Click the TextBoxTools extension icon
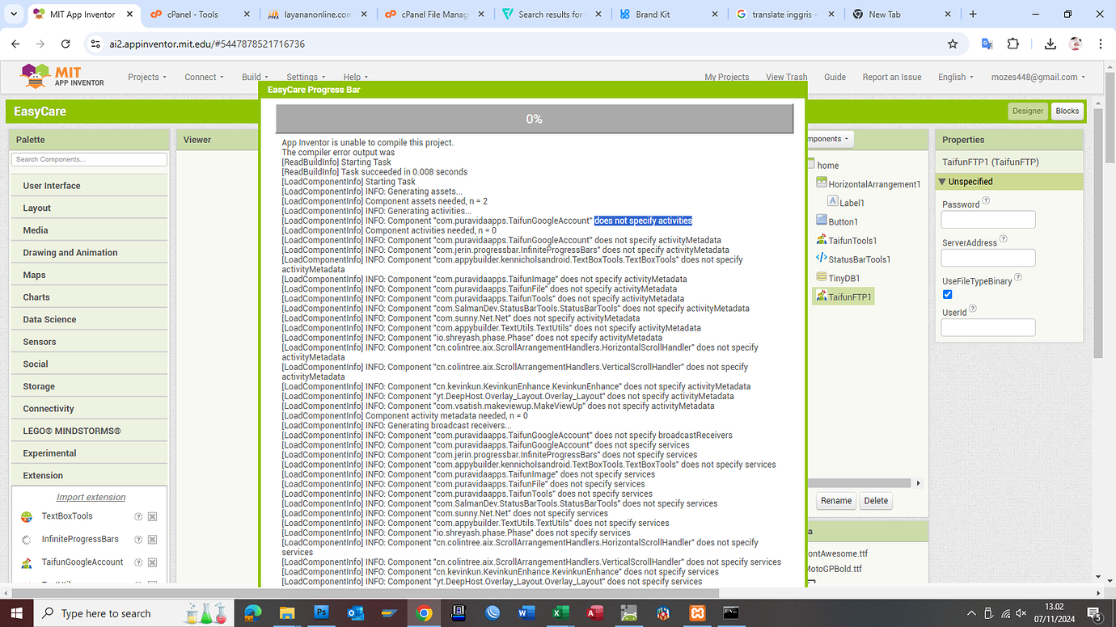 pos(24,515)
